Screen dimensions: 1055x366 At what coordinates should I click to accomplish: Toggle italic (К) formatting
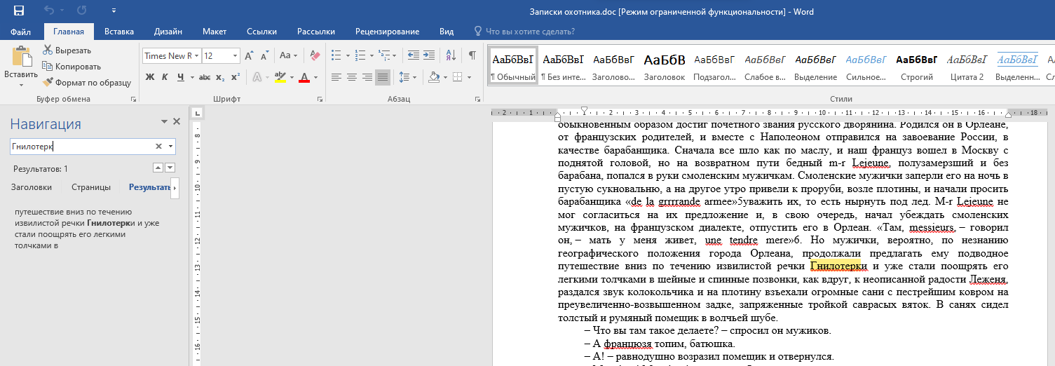pyautogui.click(x=165, y=77)
